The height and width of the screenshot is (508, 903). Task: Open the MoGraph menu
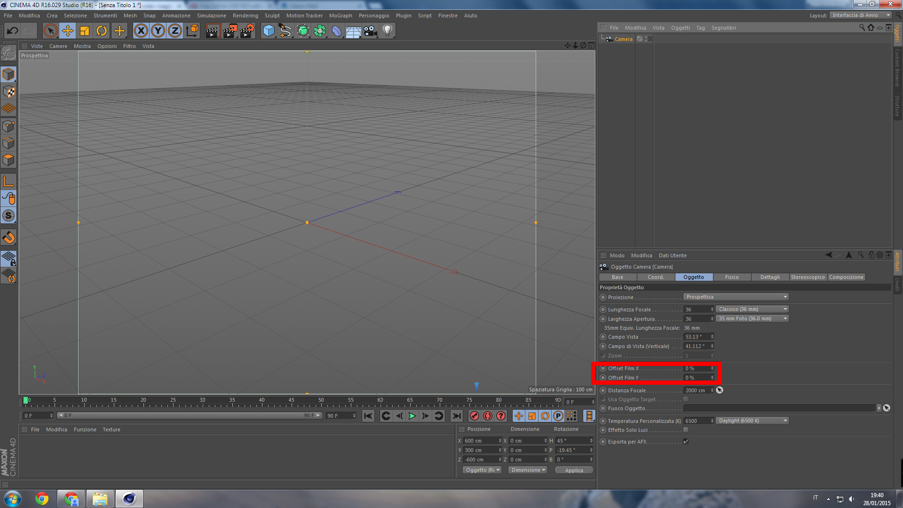click(x=340, y=16)
